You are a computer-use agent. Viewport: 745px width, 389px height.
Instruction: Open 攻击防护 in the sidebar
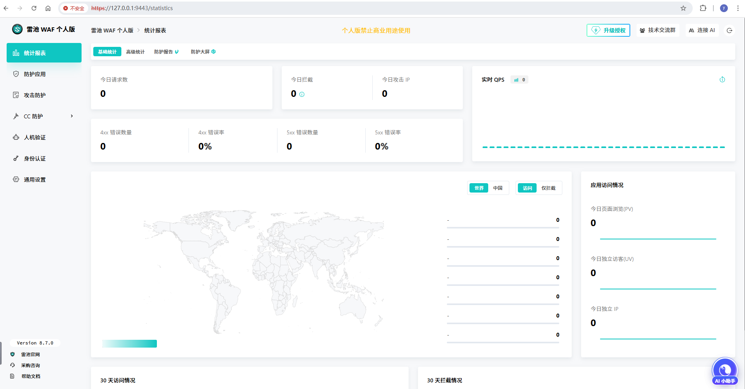44,95
